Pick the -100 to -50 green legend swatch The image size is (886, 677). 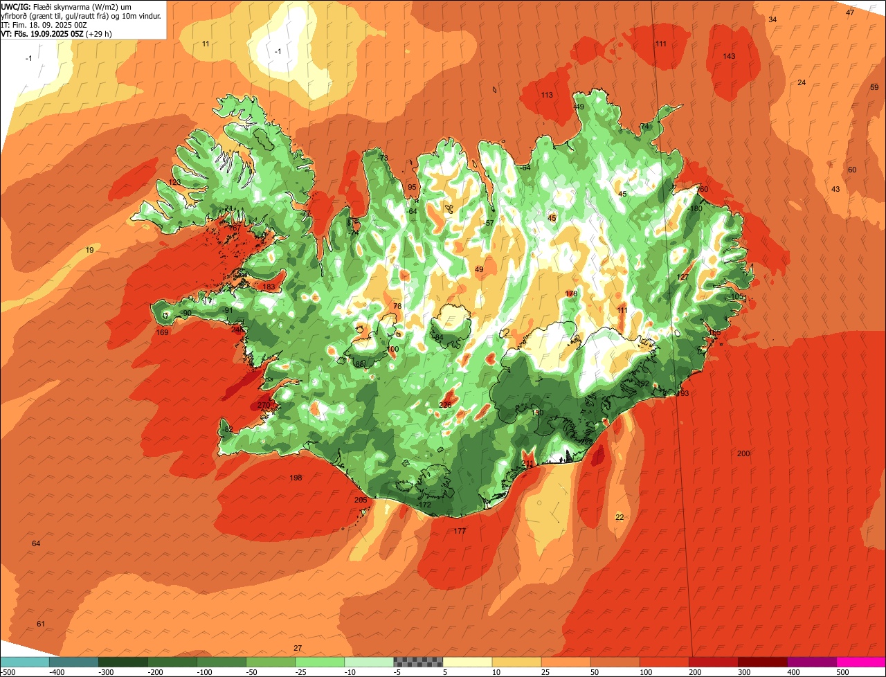(x=221, y=662)
